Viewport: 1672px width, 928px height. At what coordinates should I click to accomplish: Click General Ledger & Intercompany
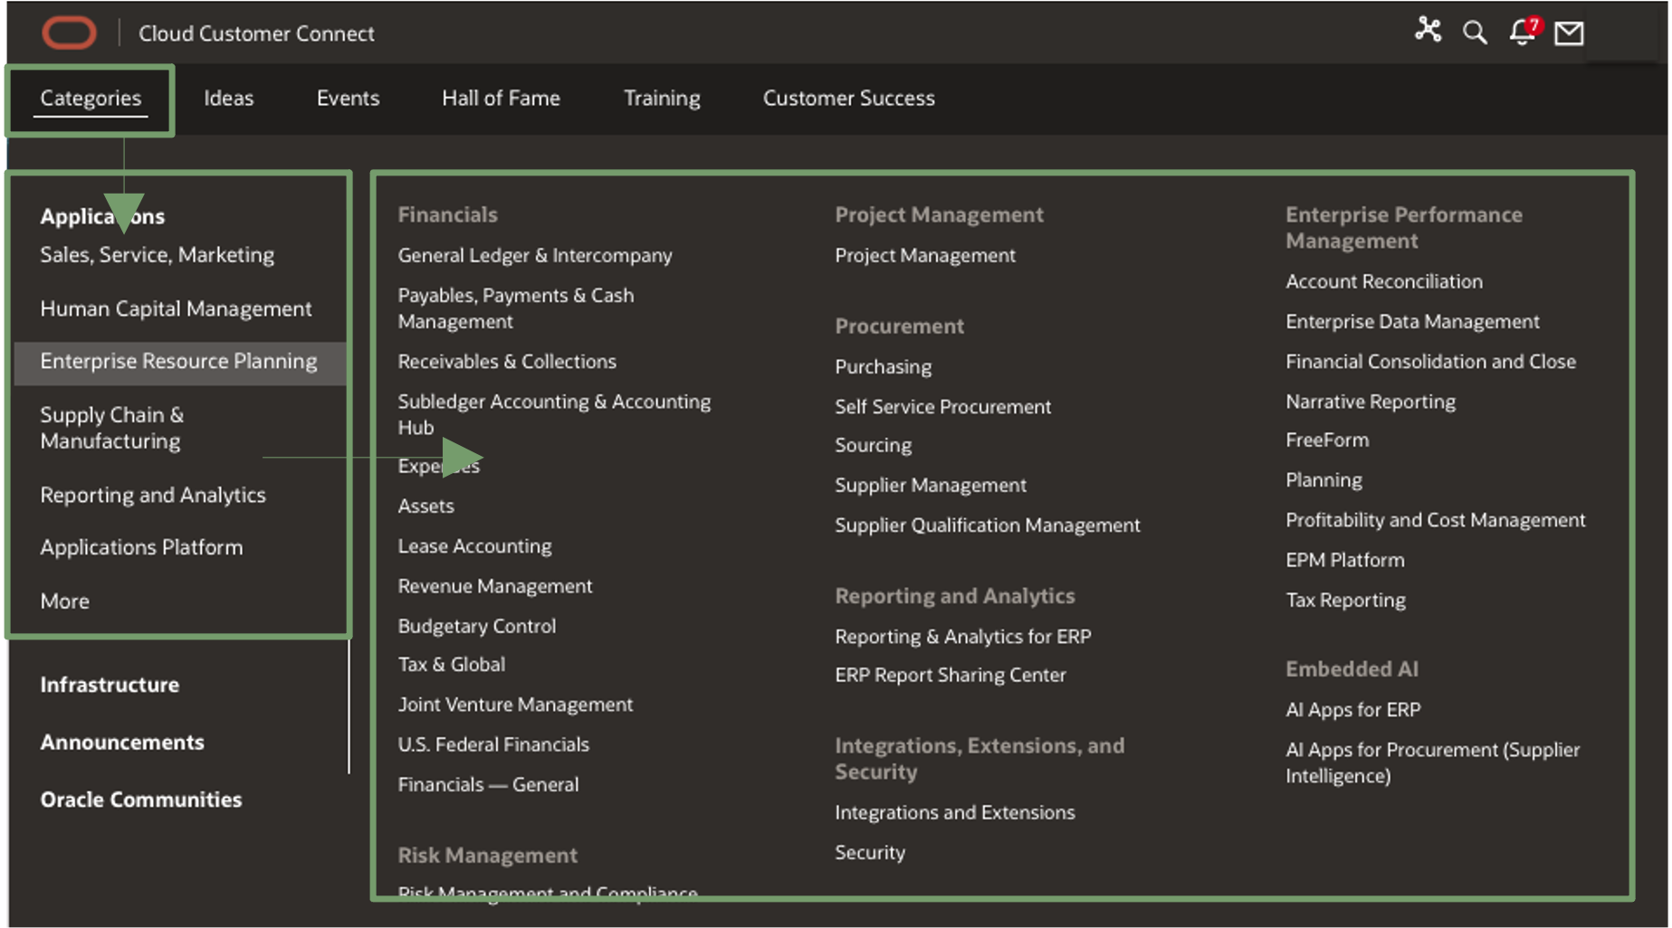(535, 255)
